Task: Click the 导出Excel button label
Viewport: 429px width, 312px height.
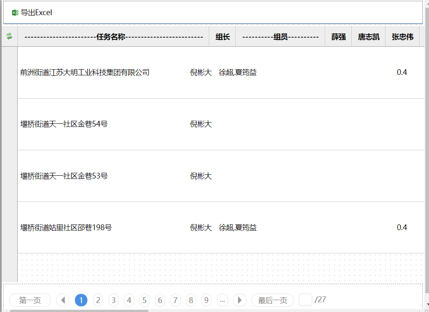Action: [36, 13]
